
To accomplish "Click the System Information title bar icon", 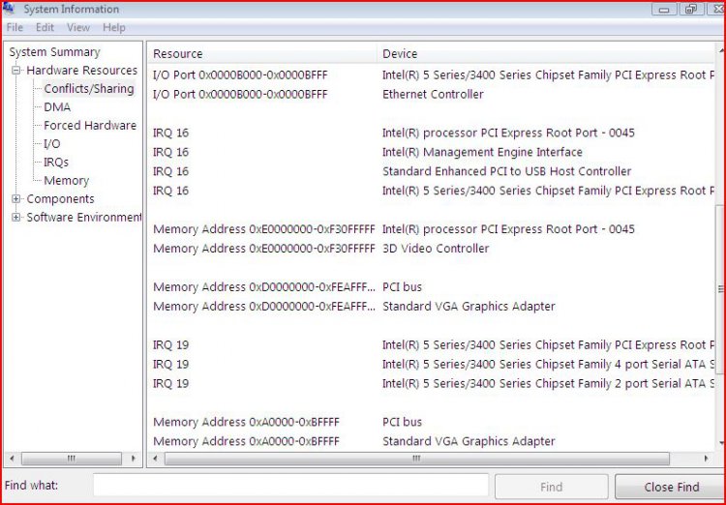I will coord(10,9).
